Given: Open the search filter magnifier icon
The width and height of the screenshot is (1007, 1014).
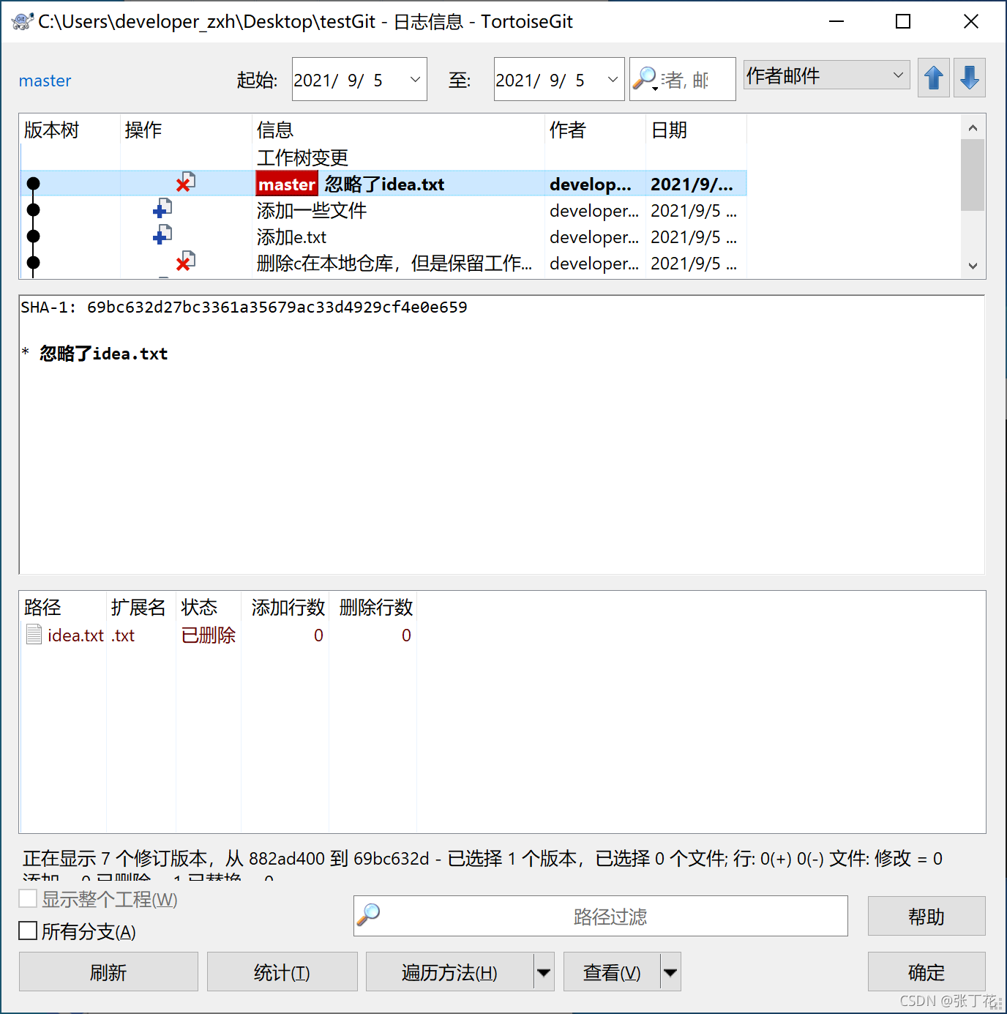Looking at the screenshot, I should click(x=645, y=78).
